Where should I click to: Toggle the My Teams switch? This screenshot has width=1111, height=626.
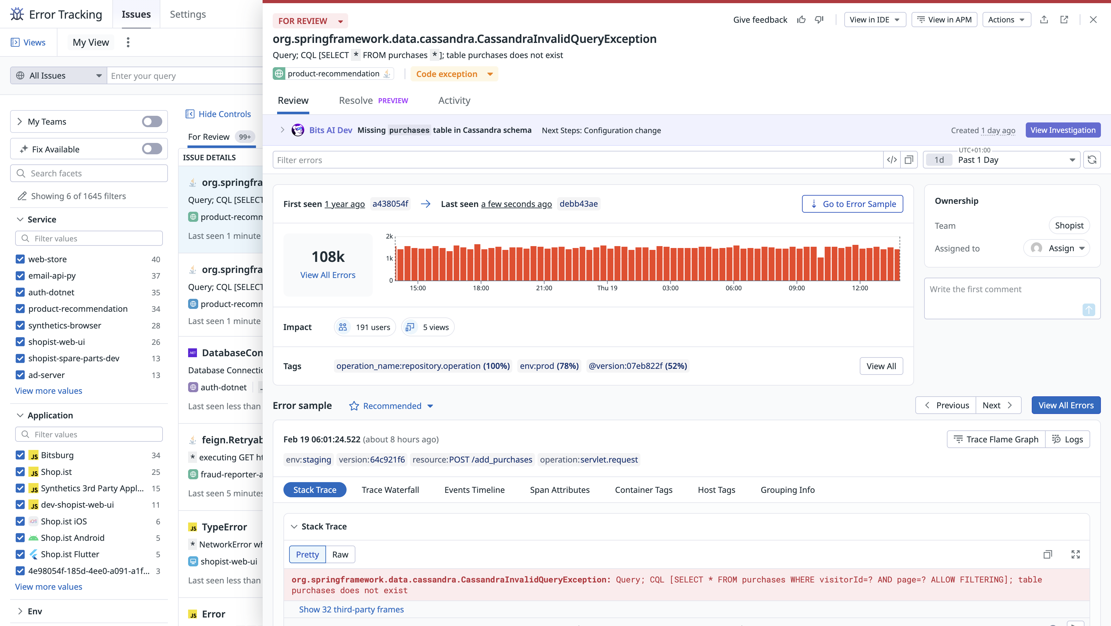point(152,121)
